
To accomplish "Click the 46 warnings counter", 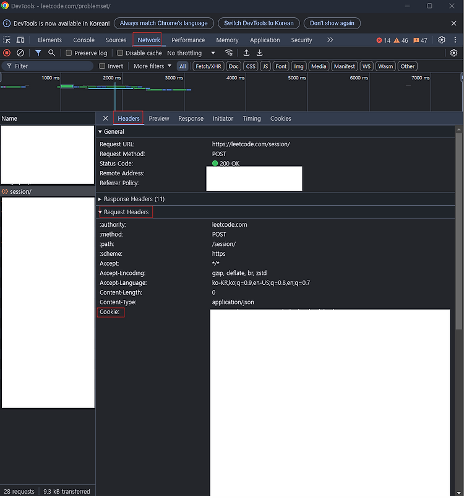I will point(401,40).
